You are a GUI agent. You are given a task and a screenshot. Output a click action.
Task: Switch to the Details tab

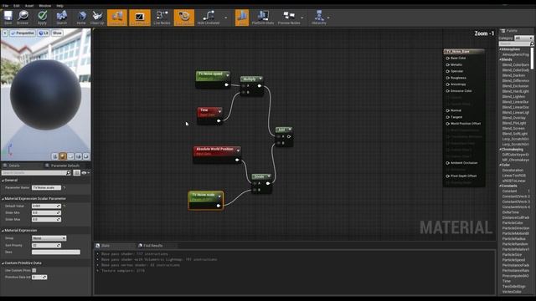point(14,166)
